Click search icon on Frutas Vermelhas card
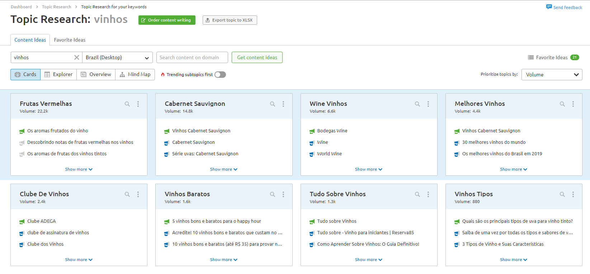 pos(127,104)
